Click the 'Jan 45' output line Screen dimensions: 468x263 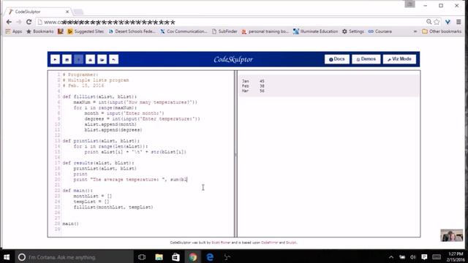pyautogui.click(x=253, y=81)
